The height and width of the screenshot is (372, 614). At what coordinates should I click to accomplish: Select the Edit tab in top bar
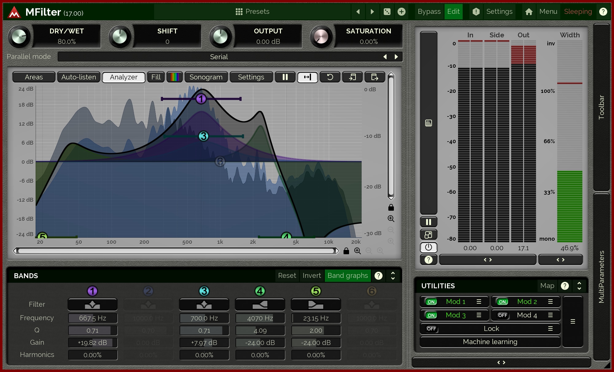(x=454, y=10)
